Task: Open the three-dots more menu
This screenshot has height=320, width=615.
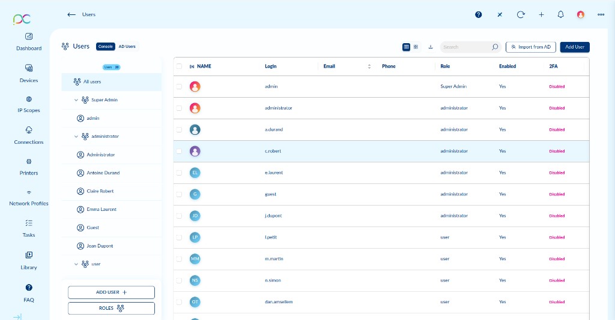Action: (x=601, y=14)
